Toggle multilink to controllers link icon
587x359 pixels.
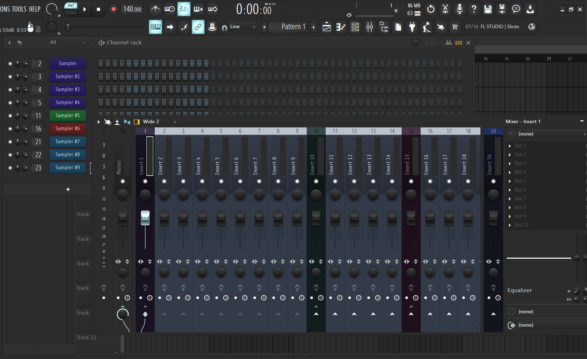coord(198,27)
